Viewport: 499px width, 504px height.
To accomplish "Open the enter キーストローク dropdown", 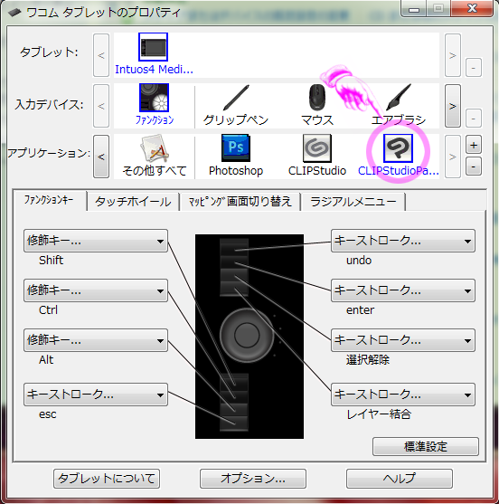I will click(403, 290).
